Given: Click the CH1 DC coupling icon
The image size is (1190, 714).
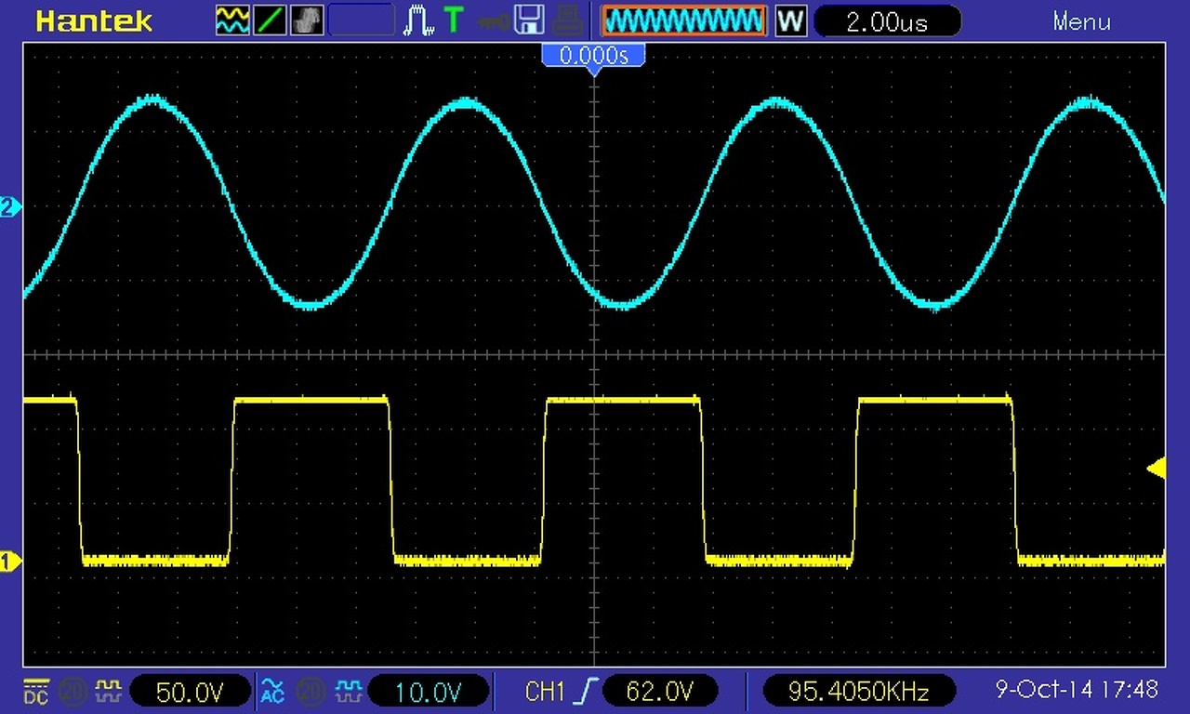Looking at the screenshot, I should pyautogui.click(x=36, y=691).
